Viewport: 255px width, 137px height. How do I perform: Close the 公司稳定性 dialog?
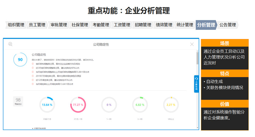192,44
